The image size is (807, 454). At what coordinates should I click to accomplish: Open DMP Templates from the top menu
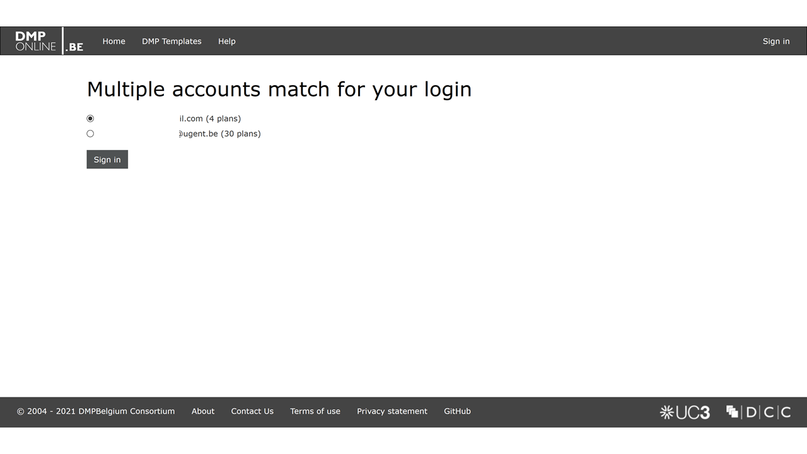click(x=171, y=42)
